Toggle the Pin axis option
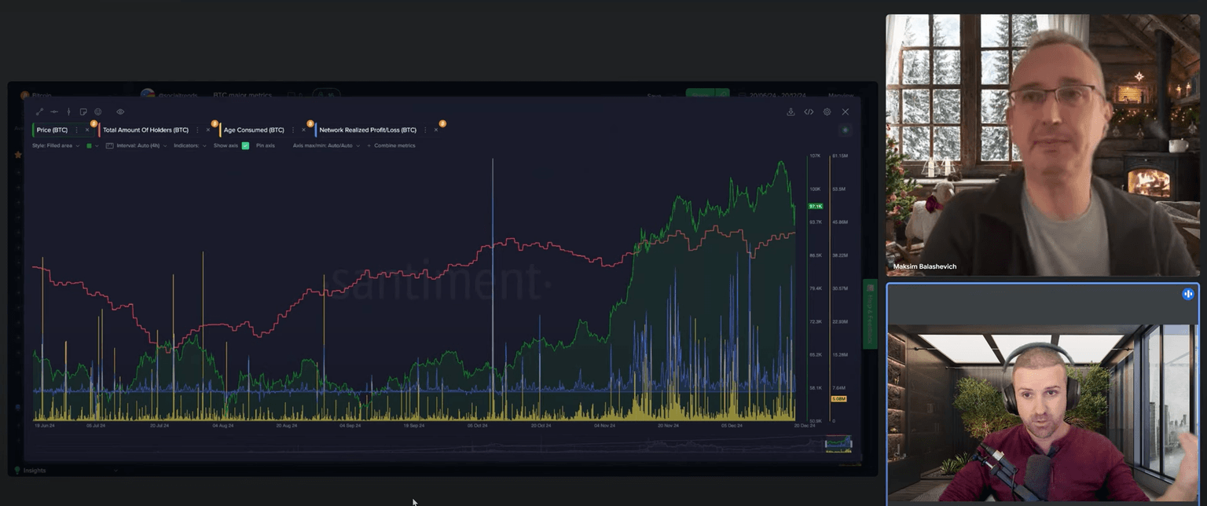 (266, 146)
